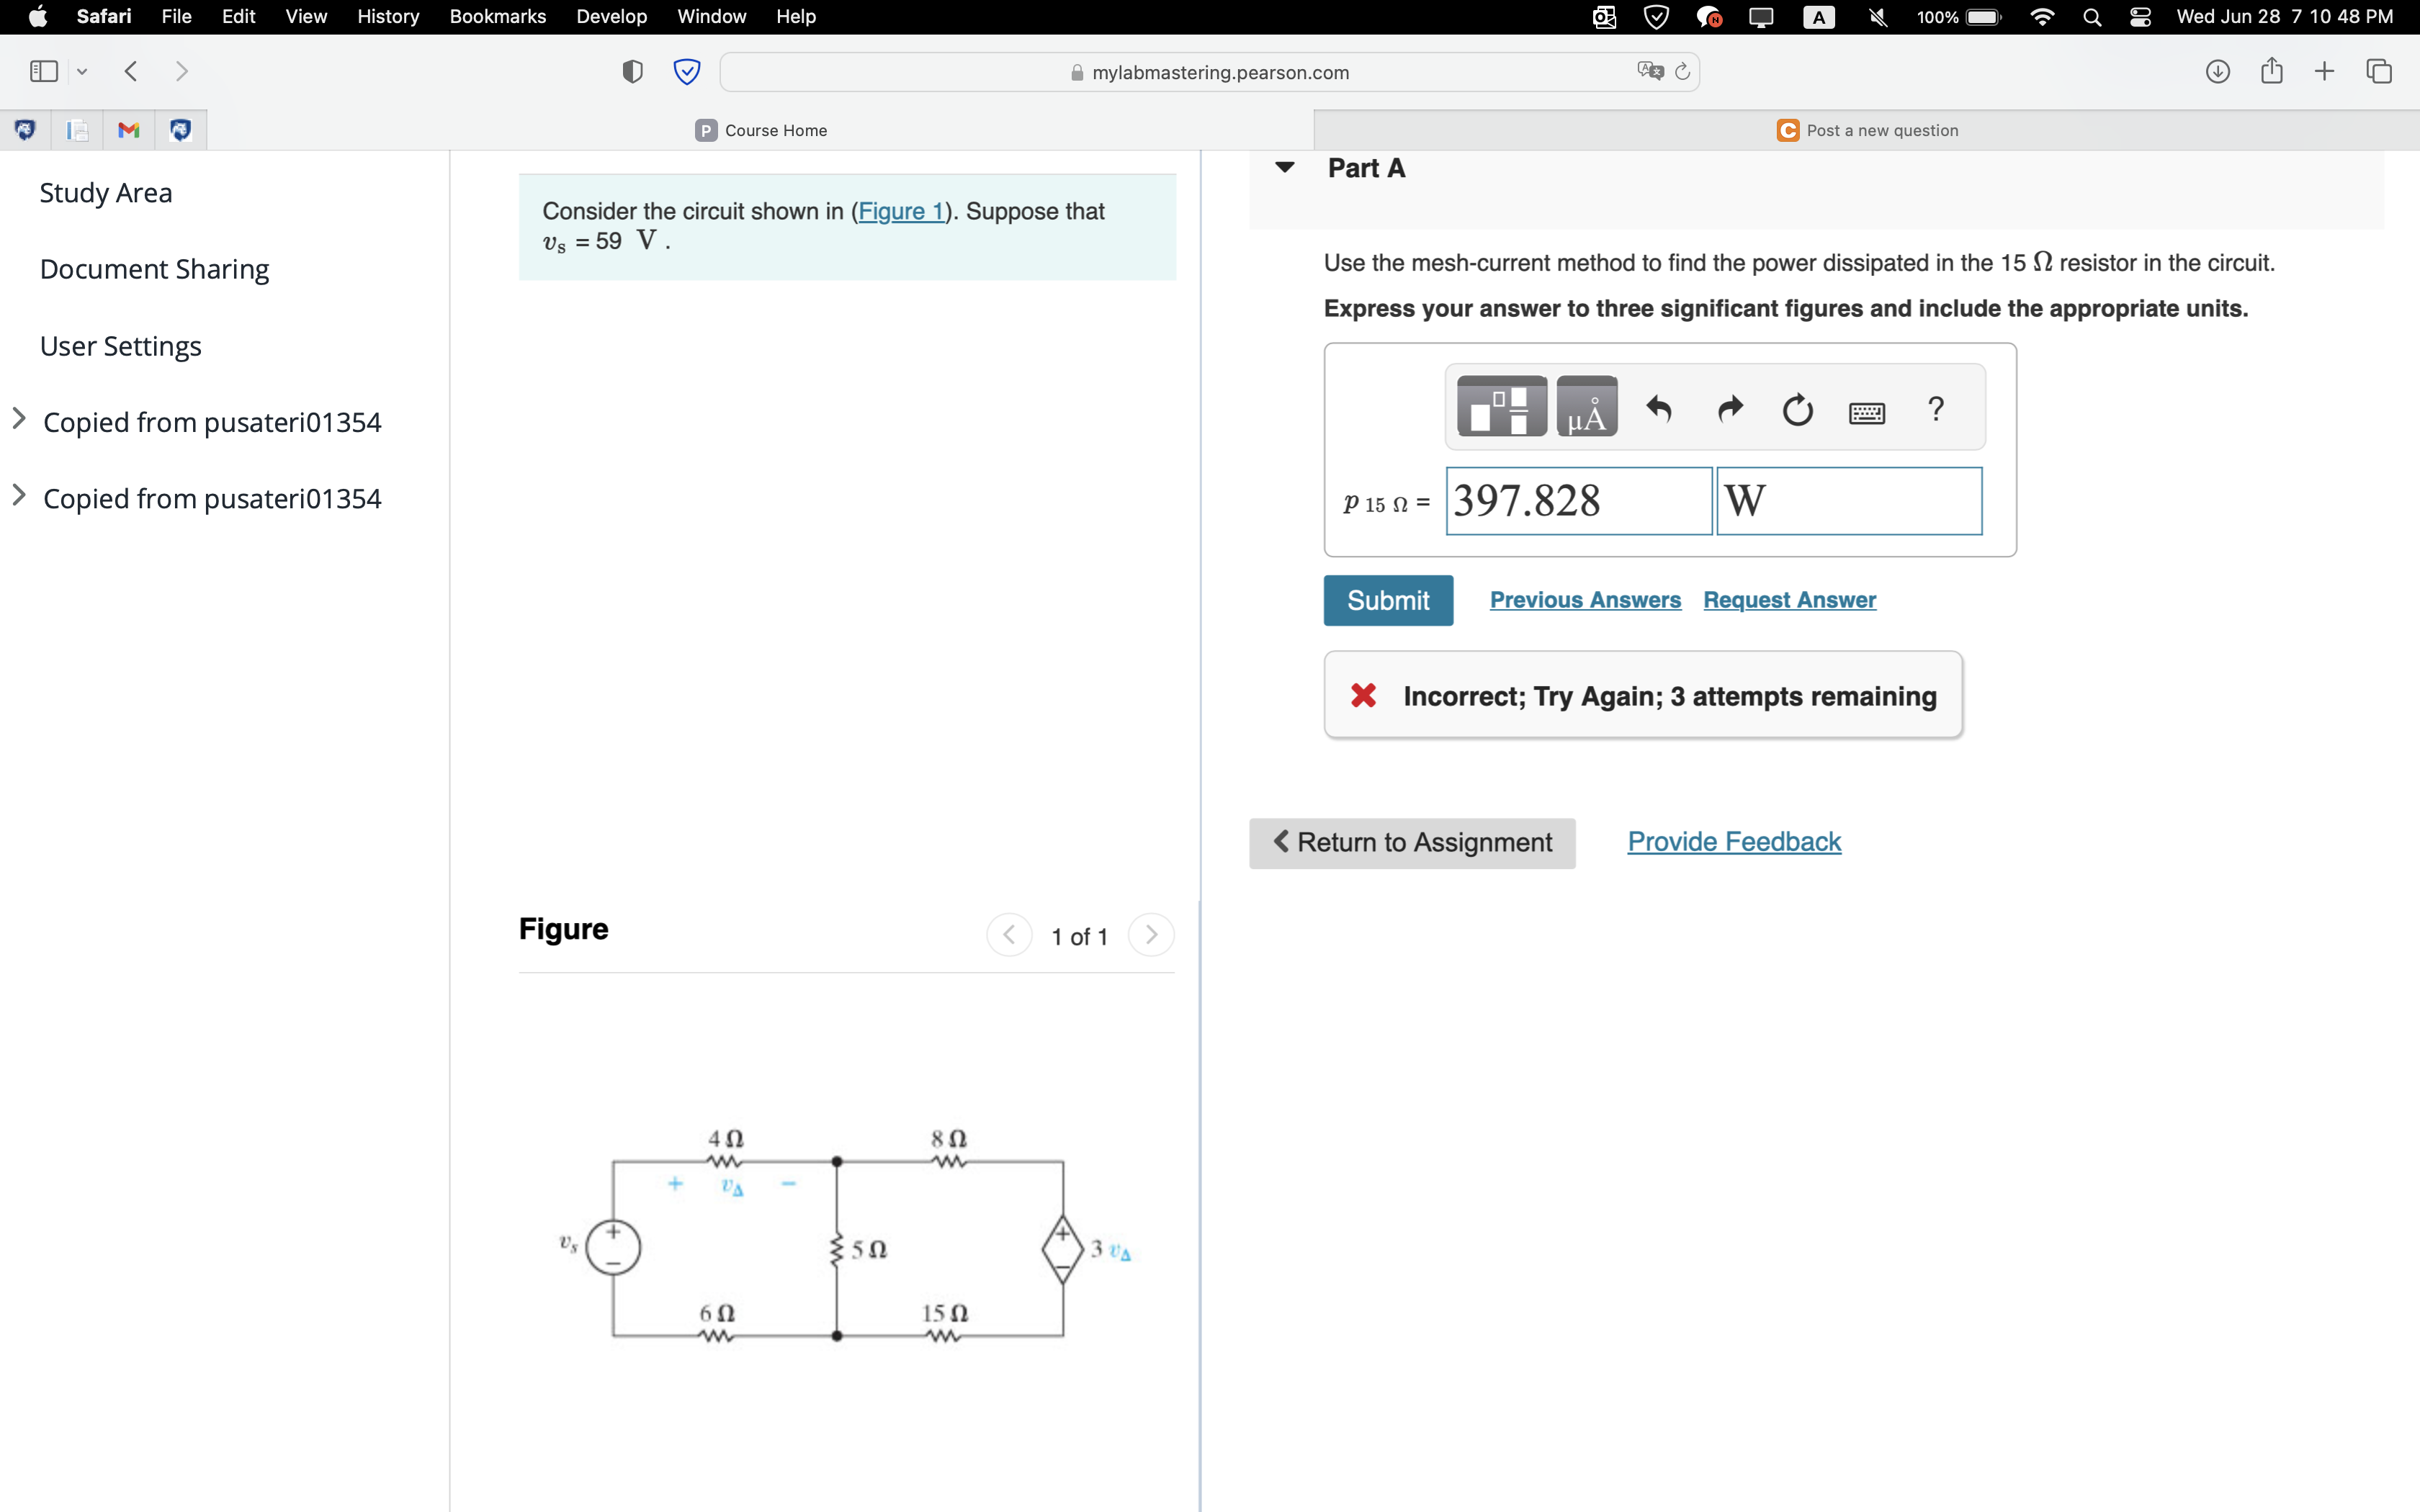Collapse the Part A section

(x=1284, y=167)
